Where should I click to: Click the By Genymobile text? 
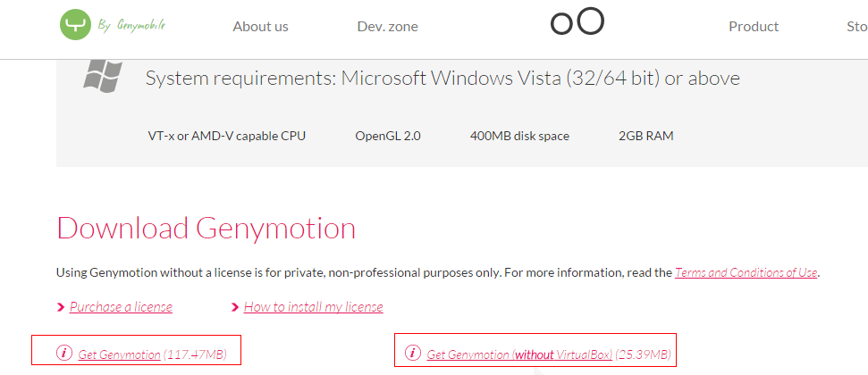pos(132,26)
